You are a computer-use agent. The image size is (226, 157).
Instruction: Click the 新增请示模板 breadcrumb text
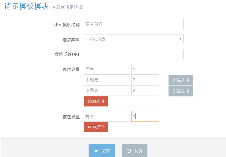point(69,7)
